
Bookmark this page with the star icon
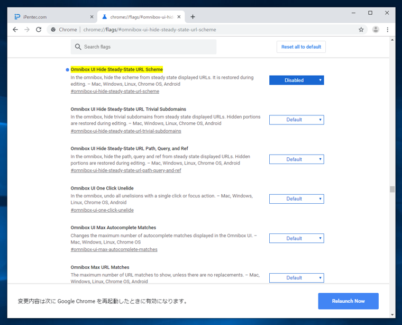pyautogui.click(x=361, y=30)
